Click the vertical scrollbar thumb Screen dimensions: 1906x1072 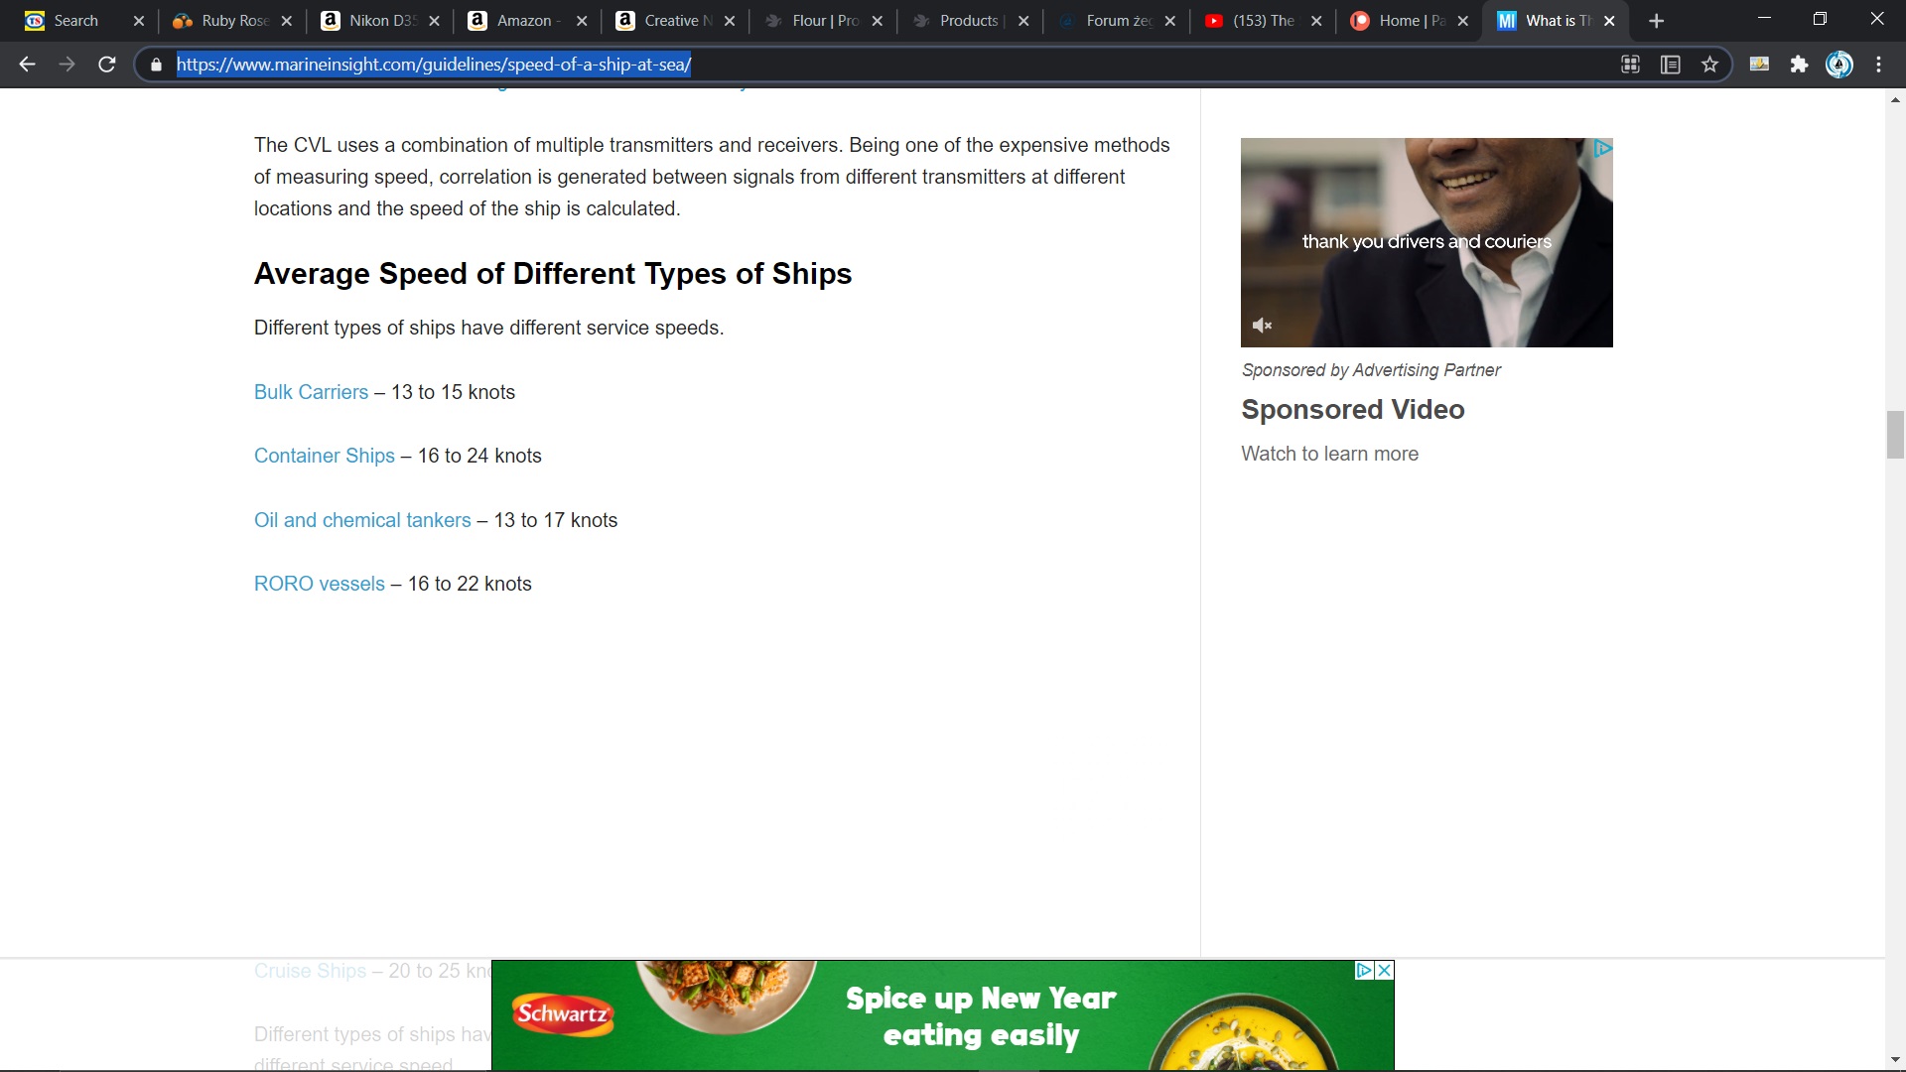(1895, 434)
